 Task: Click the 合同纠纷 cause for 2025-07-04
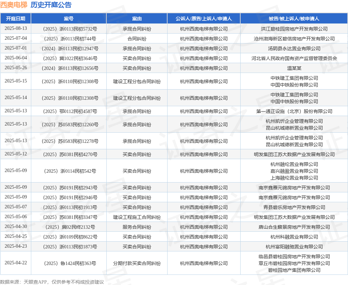point(137,39)
